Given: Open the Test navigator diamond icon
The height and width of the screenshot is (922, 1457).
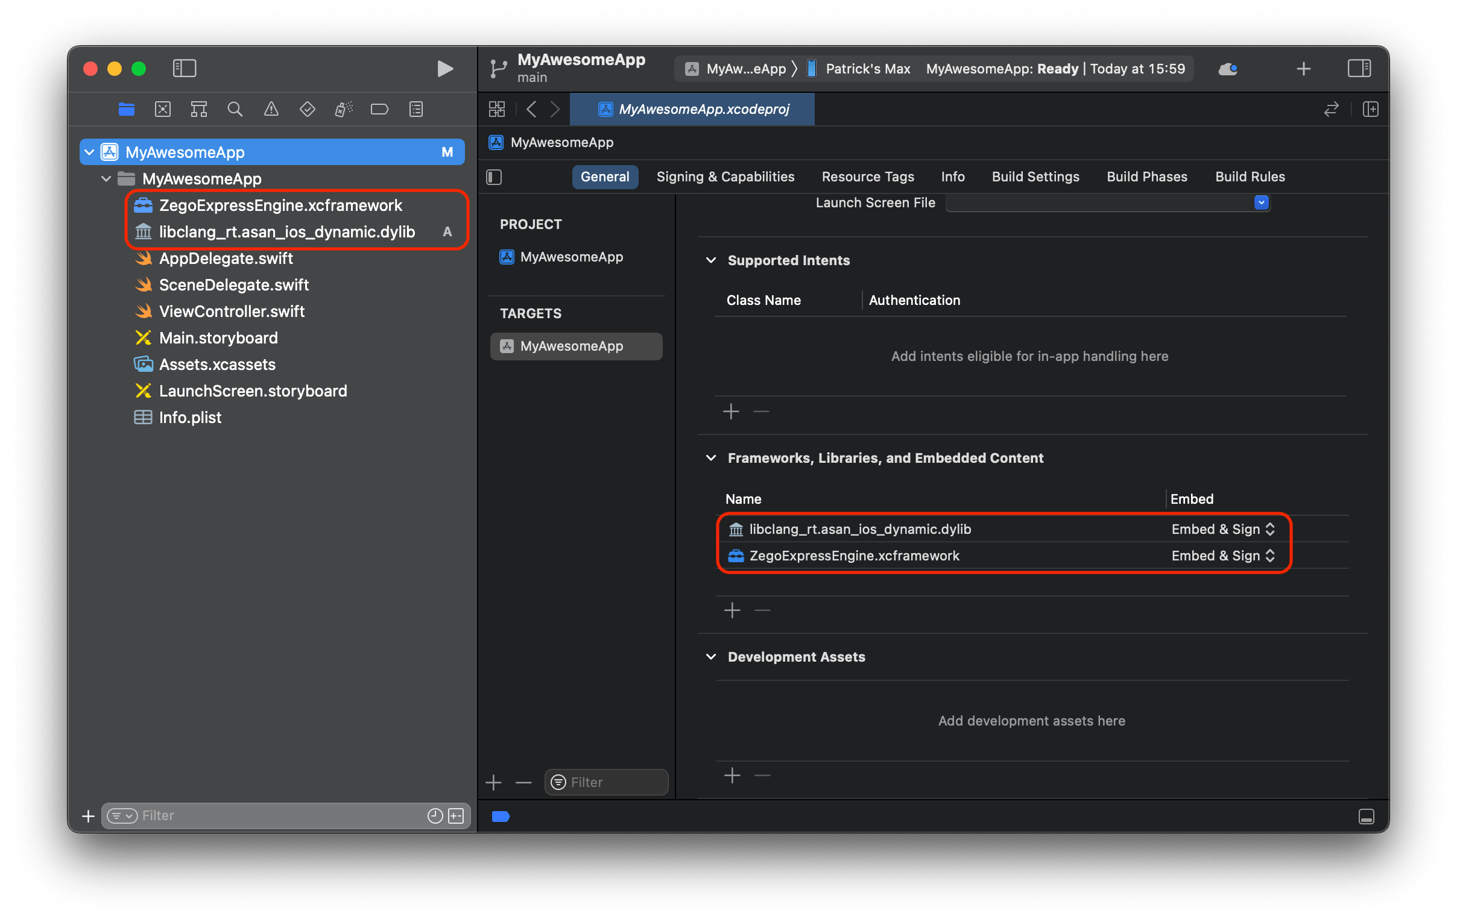Looking at the screenshot, I should click(308, 109).
